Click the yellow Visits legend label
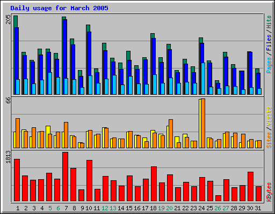Screen dimensions: 275x214 pos(269,116)
